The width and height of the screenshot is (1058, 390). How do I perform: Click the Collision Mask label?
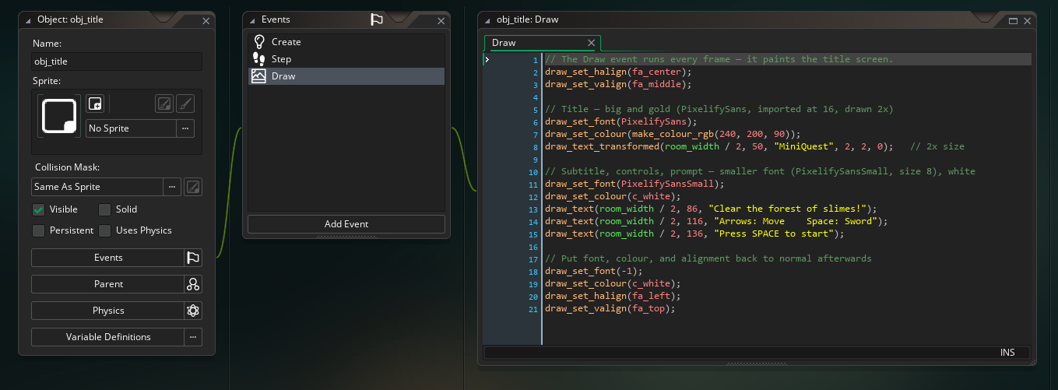point(67,167)
